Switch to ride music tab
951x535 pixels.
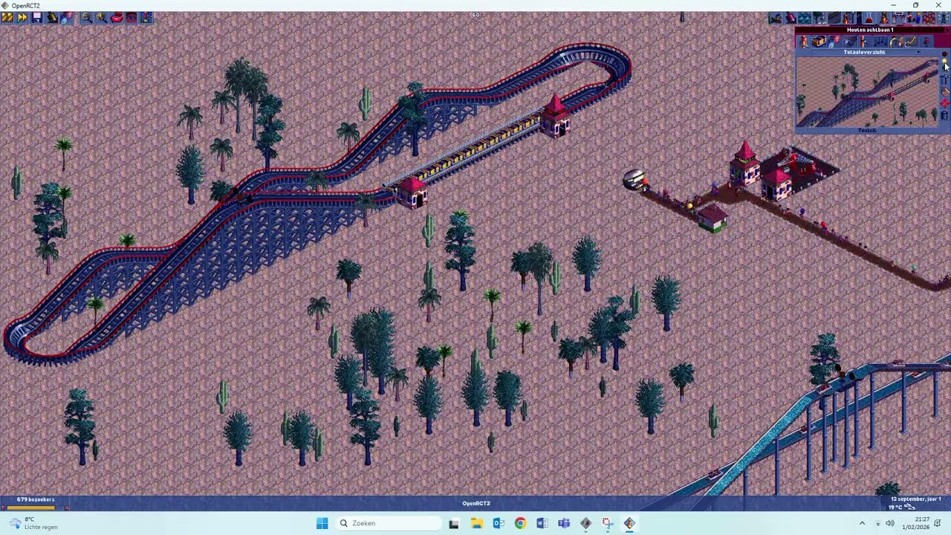880,41
